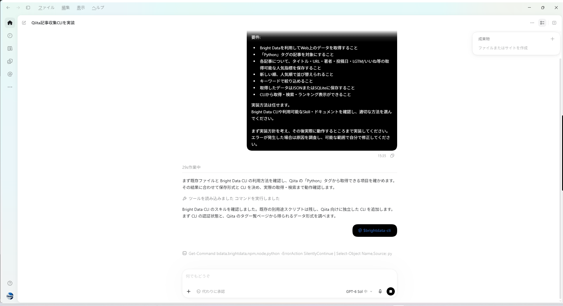This screenshot has width=563, height=306.
Task: Click the ファイルまたはサイトを作成 text
Action: (x=503, y=48)
